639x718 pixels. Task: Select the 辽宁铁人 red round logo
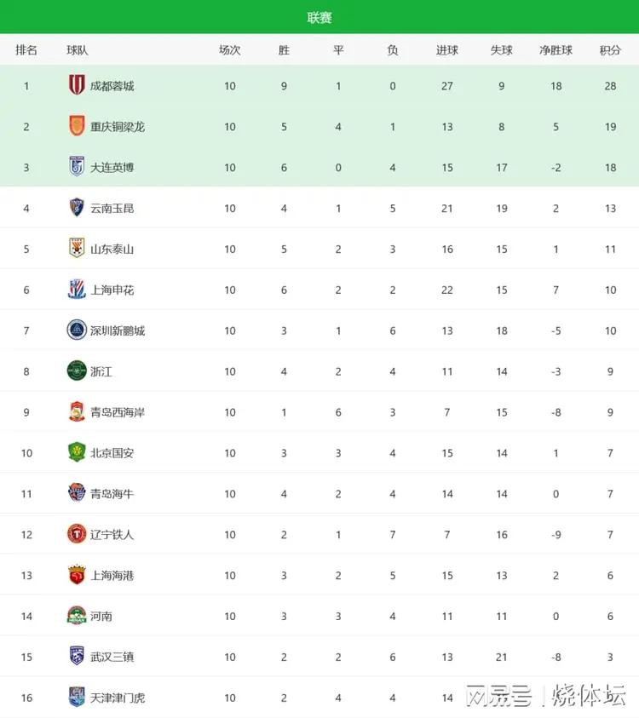coord(77,533)
